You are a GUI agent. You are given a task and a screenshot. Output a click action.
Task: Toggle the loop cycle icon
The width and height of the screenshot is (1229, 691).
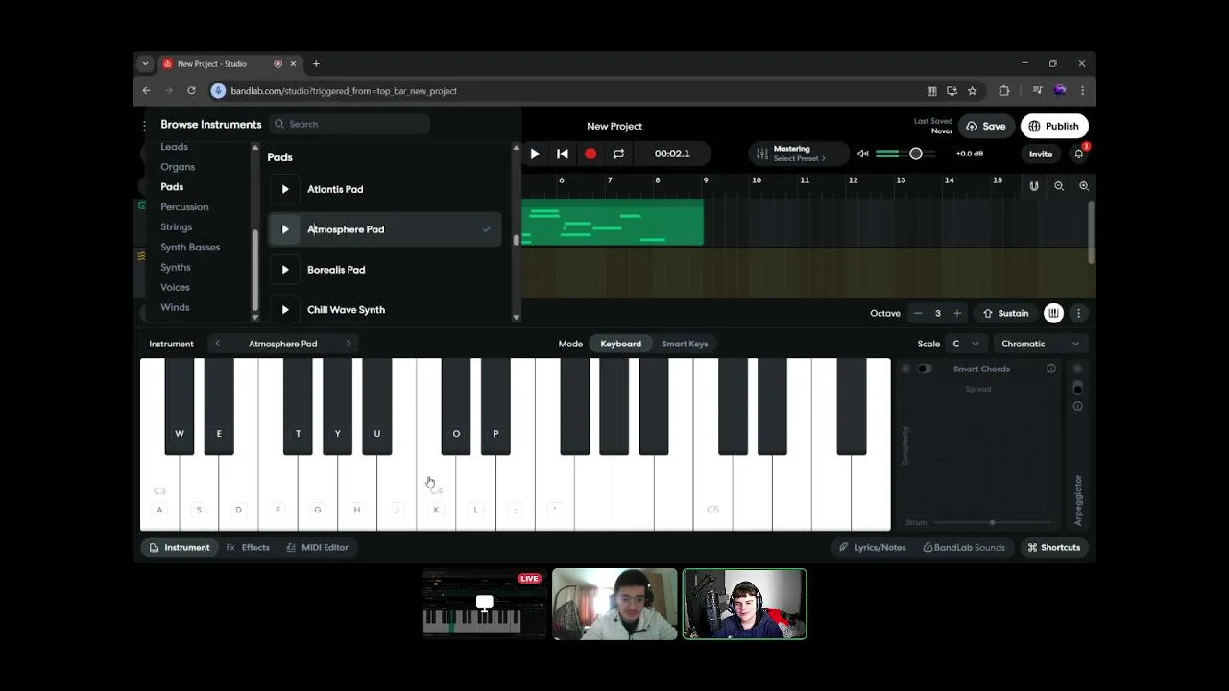point(618,154)
